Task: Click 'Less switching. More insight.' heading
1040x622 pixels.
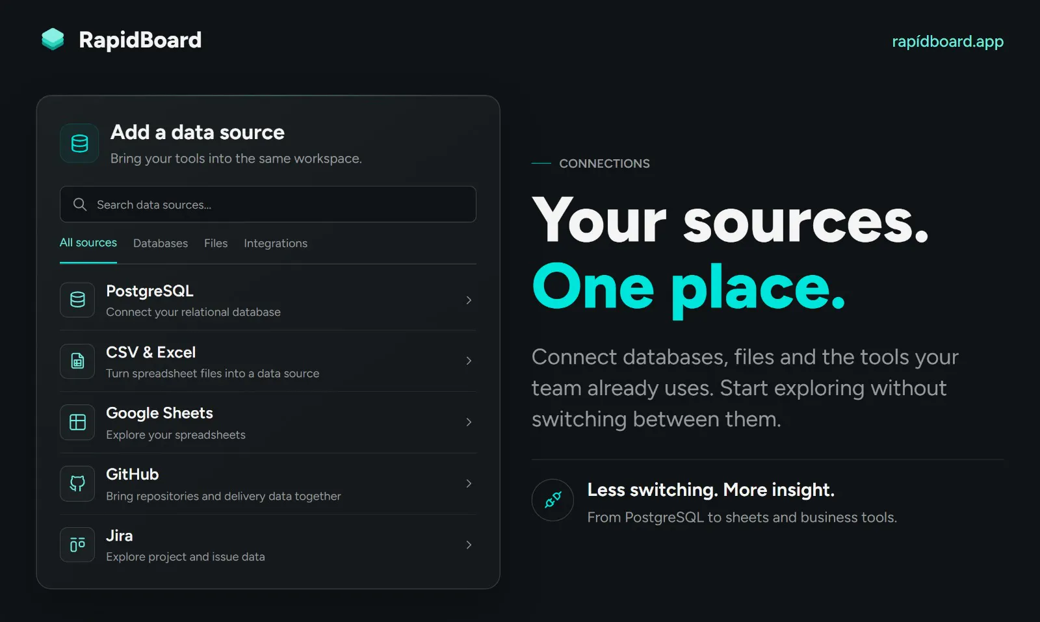Action: (710, 490)
